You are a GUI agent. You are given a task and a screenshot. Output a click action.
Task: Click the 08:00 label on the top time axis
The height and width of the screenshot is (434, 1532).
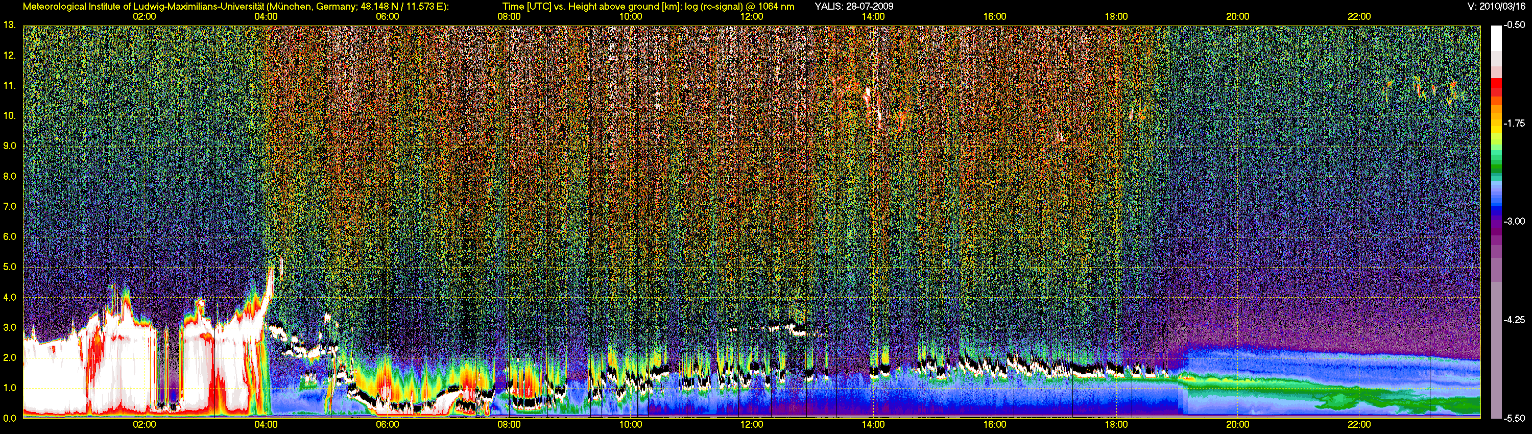(x=509, y=17)
